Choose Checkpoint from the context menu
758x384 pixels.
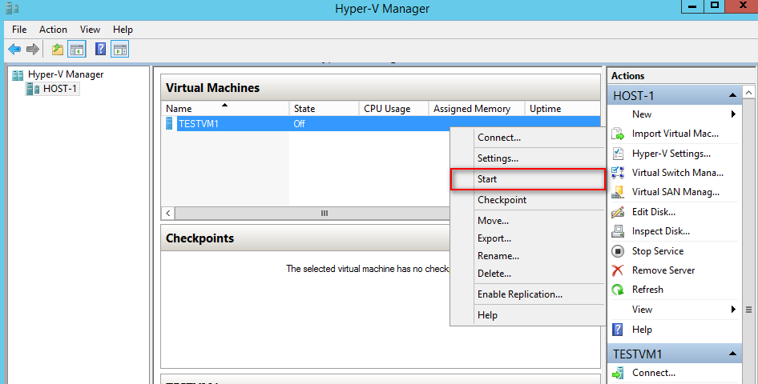(528, 200)
